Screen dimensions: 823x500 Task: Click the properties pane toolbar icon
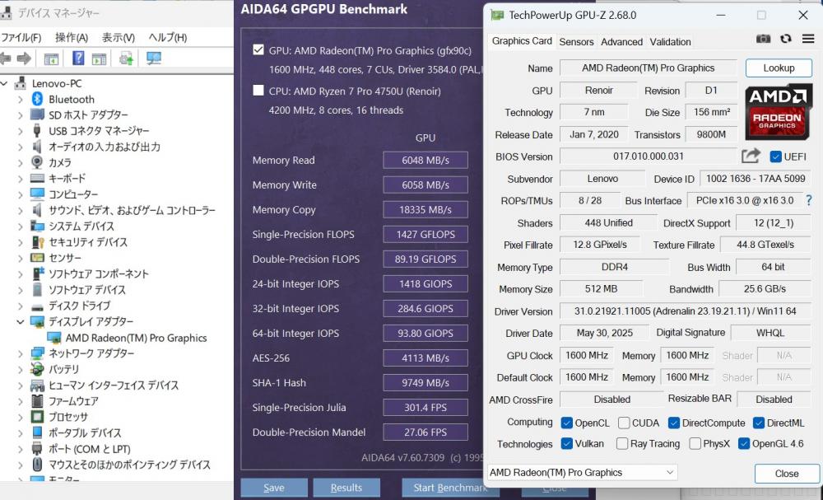[100, 58]
